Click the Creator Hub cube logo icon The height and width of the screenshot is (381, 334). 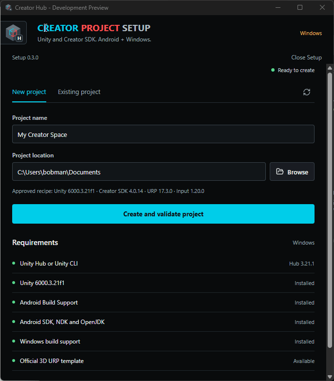(14, 33)
